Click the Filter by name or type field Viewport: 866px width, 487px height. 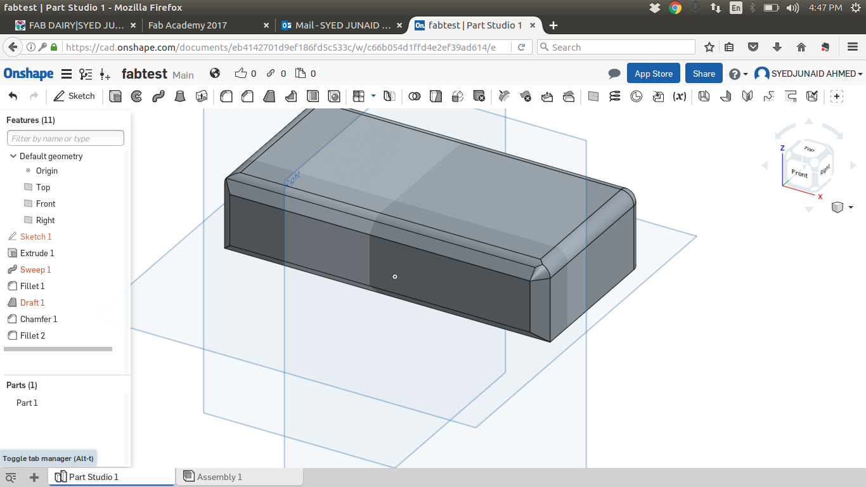tap(65, 138)
